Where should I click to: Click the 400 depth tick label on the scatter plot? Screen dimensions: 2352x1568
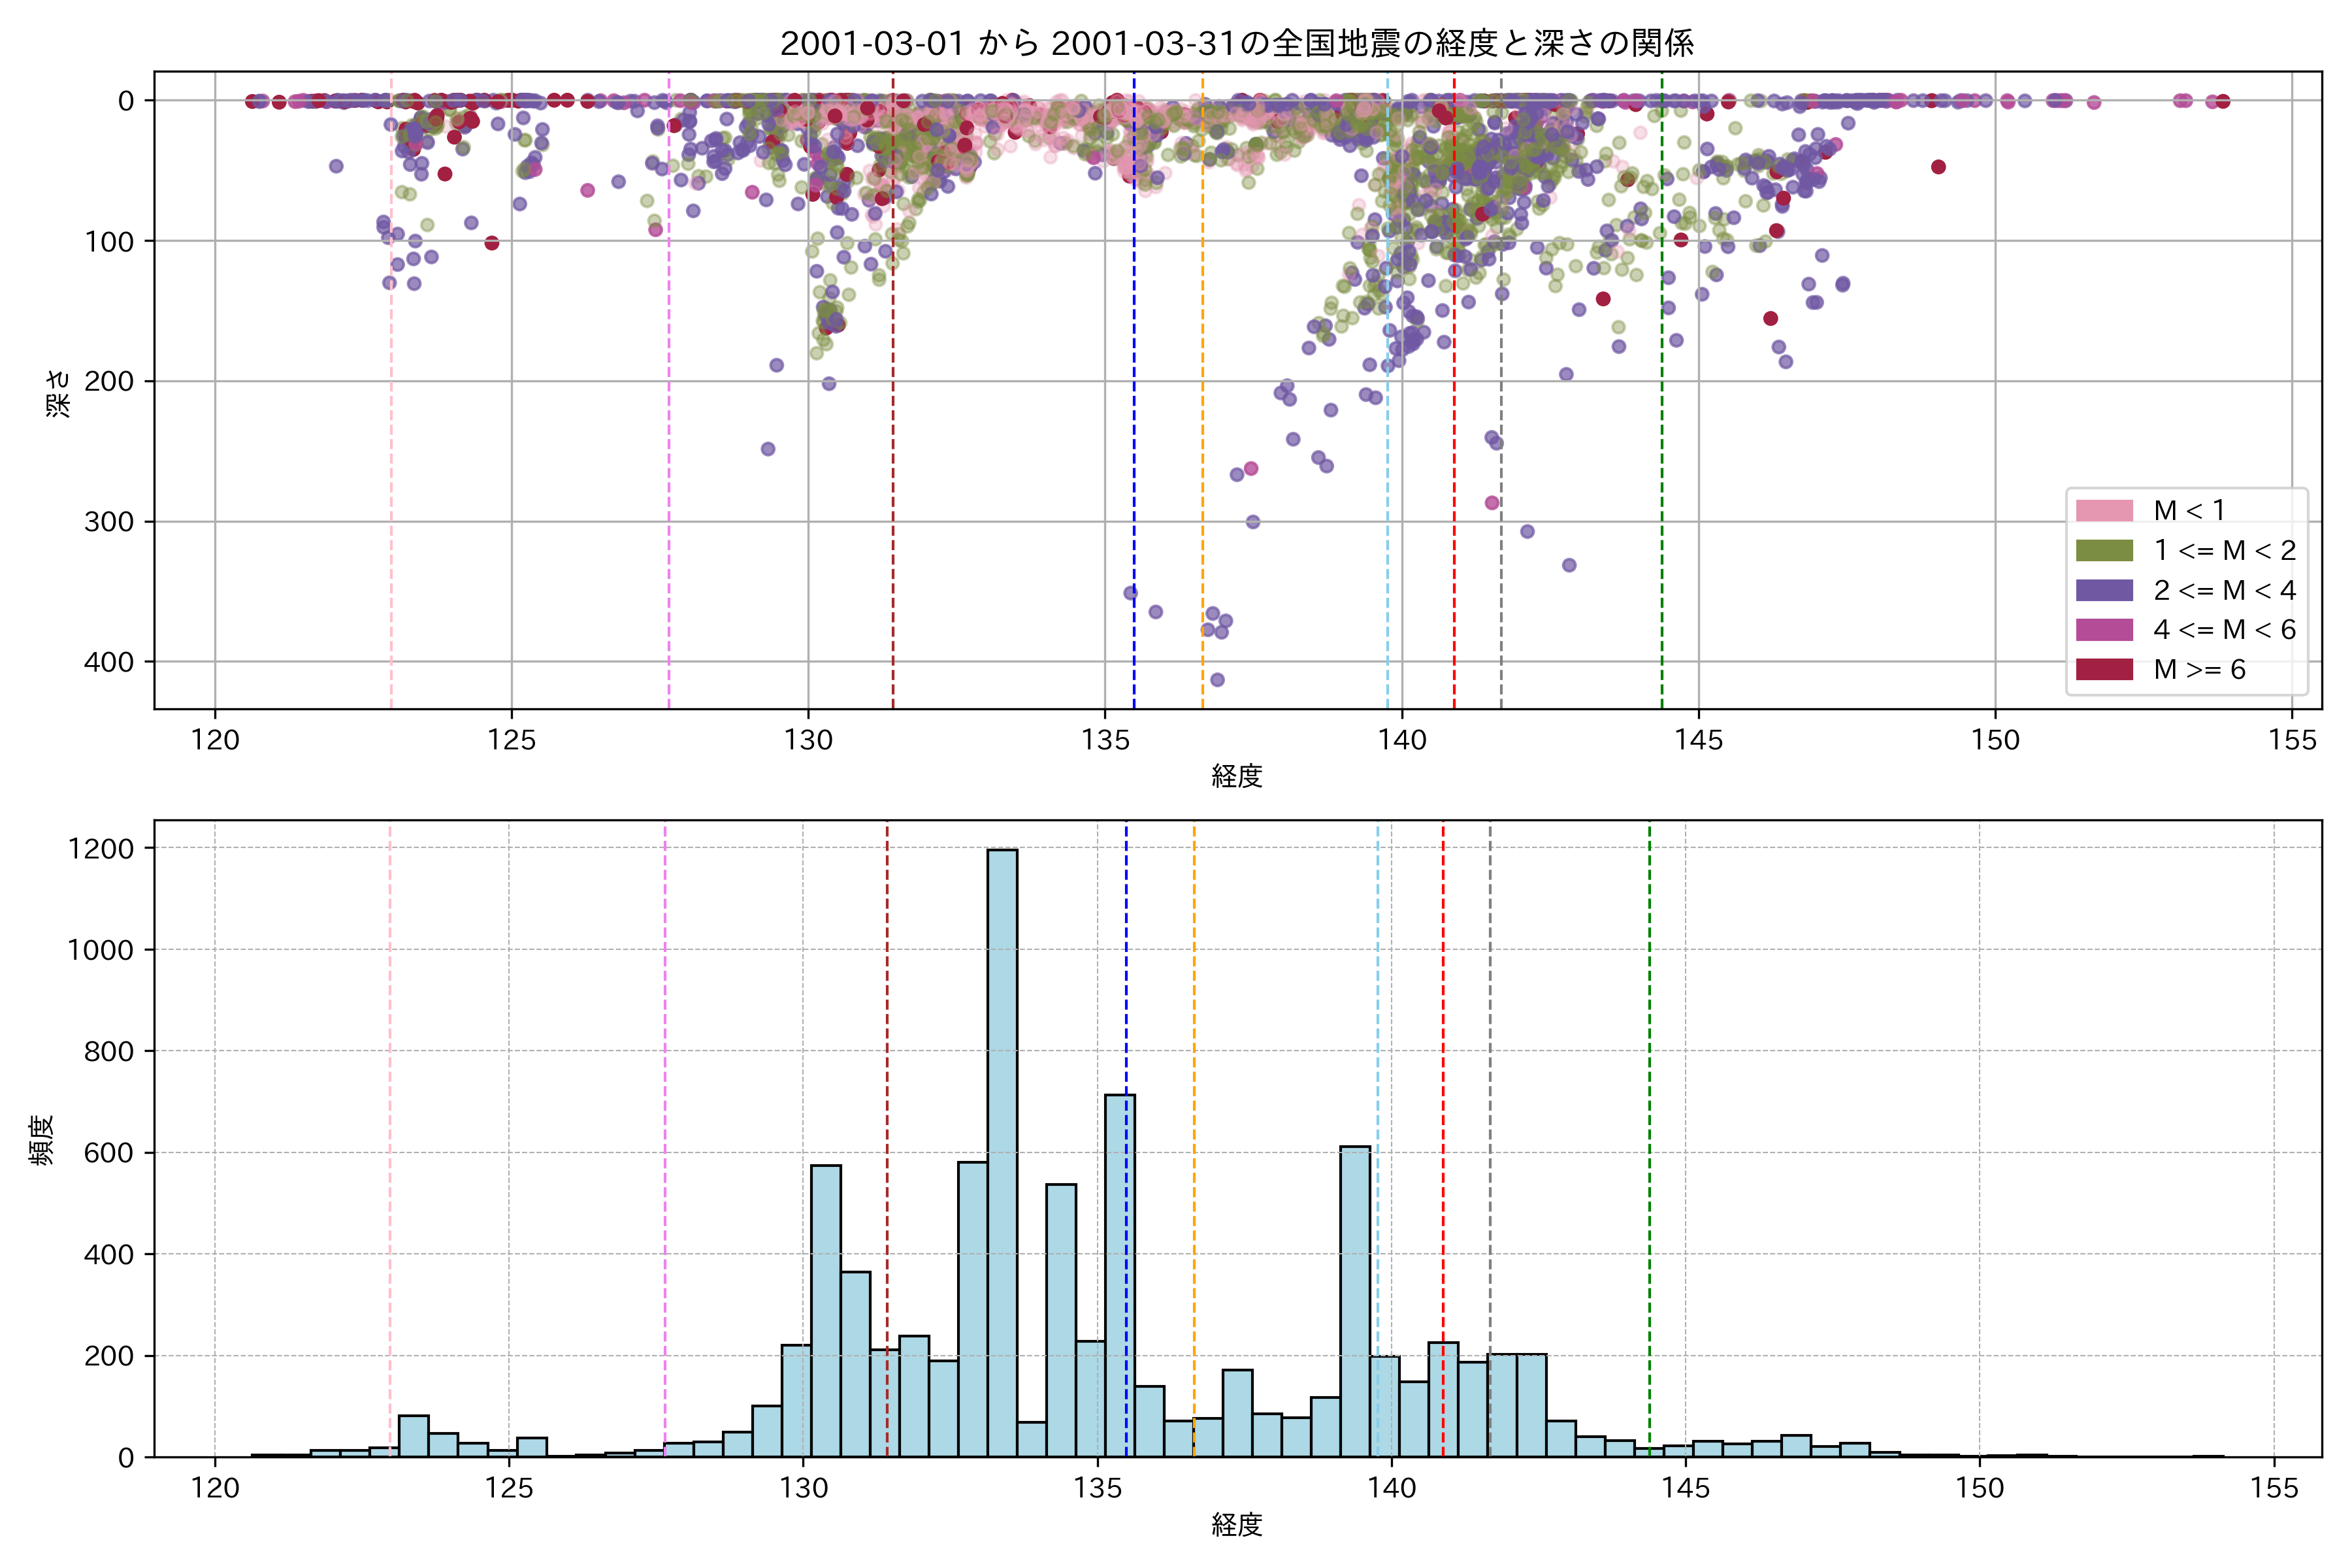pos(108,662)
